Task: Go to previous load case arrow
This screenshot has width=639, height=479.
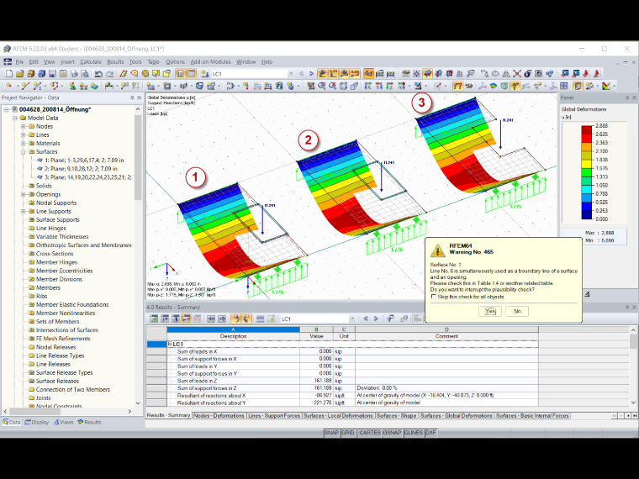Action: click(301, 74)
